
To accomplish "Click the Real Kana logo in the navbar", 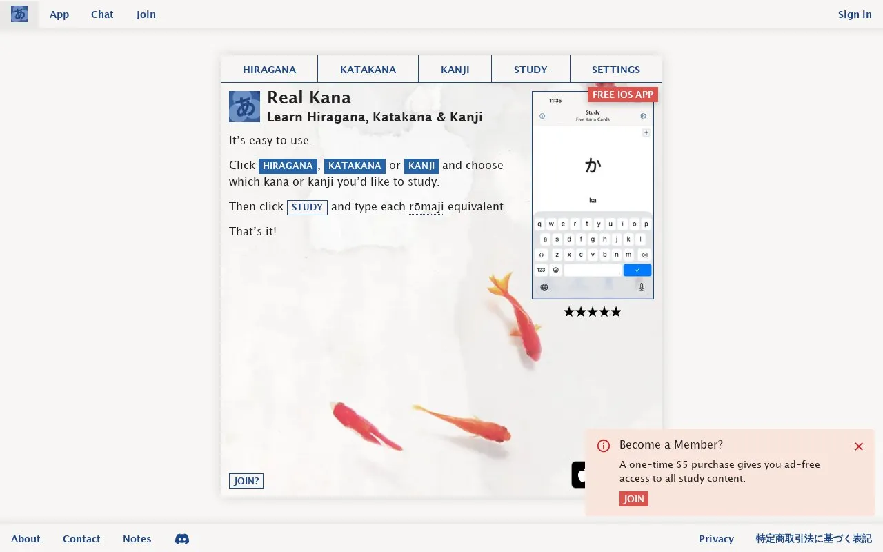I will [19, 14].
